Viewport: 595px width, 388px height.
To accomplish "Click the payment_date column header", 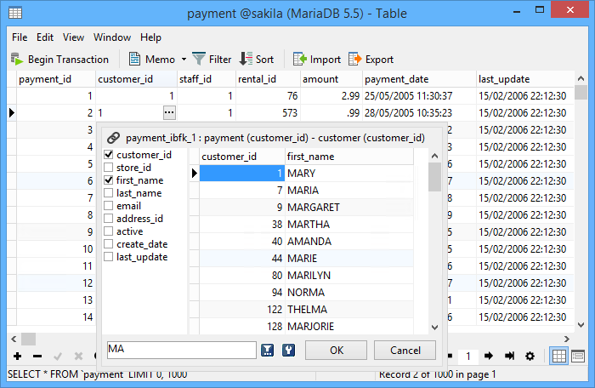I will [x=419, y=79].
